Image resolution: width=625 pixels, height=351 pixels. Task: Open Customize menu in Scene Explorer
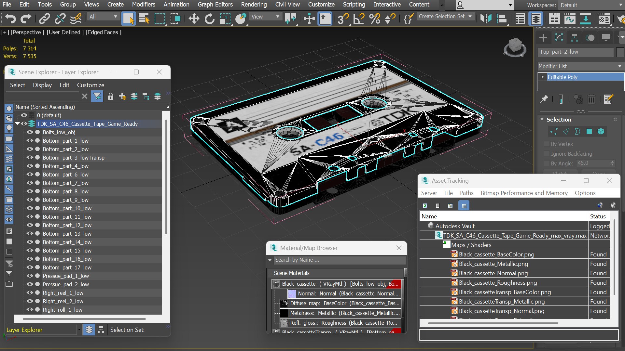pyautogui.click(x=90, y=85)
